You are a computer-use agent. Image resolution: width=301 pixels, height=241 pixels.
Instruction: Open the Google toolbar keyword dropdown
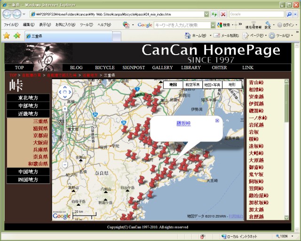tap(213, 25)
